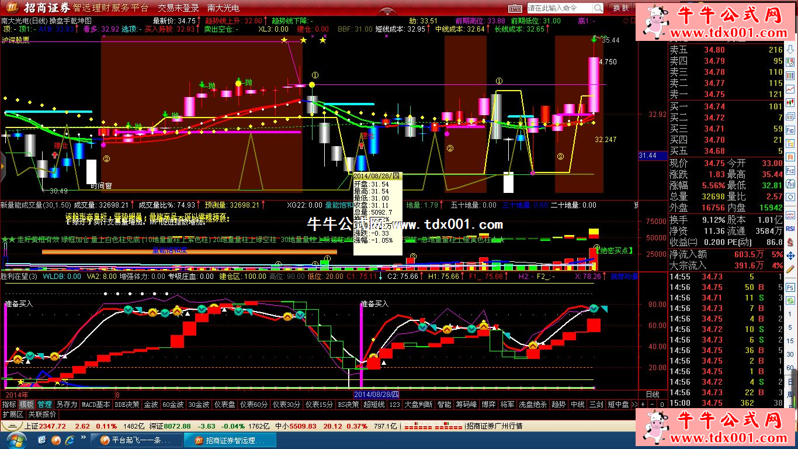This screenshot has width=798, height=449.
Task: Switch to the 大盘判断 template
Action: pos(418,404)
